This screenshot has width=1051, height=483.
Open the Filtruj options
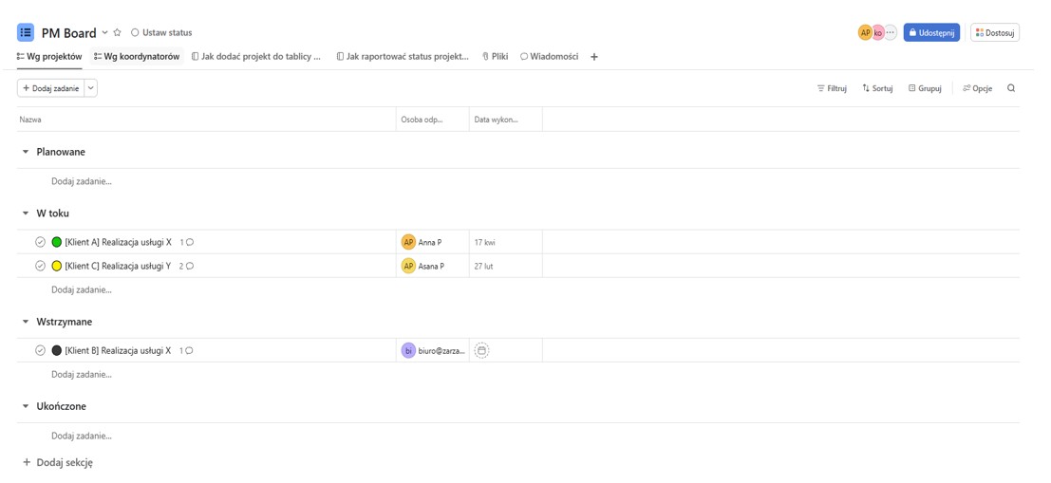pos(832,88)
